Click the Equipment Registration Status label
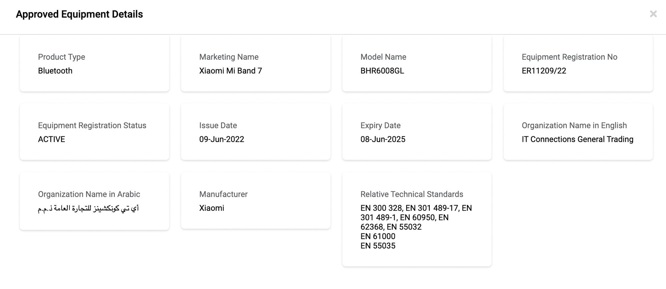The image size is (666, 289). coord(92,125)
